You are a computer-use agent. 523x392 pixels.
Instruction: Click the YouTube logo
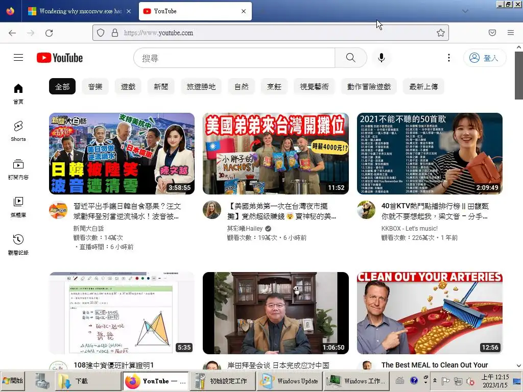pyautogui.click(x=60, y=58)
